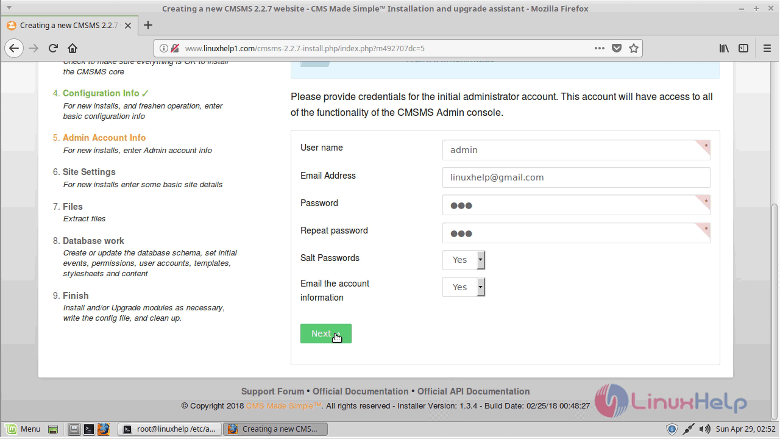
Task: Open the Official API Documentation link
Action: point(473,391)
